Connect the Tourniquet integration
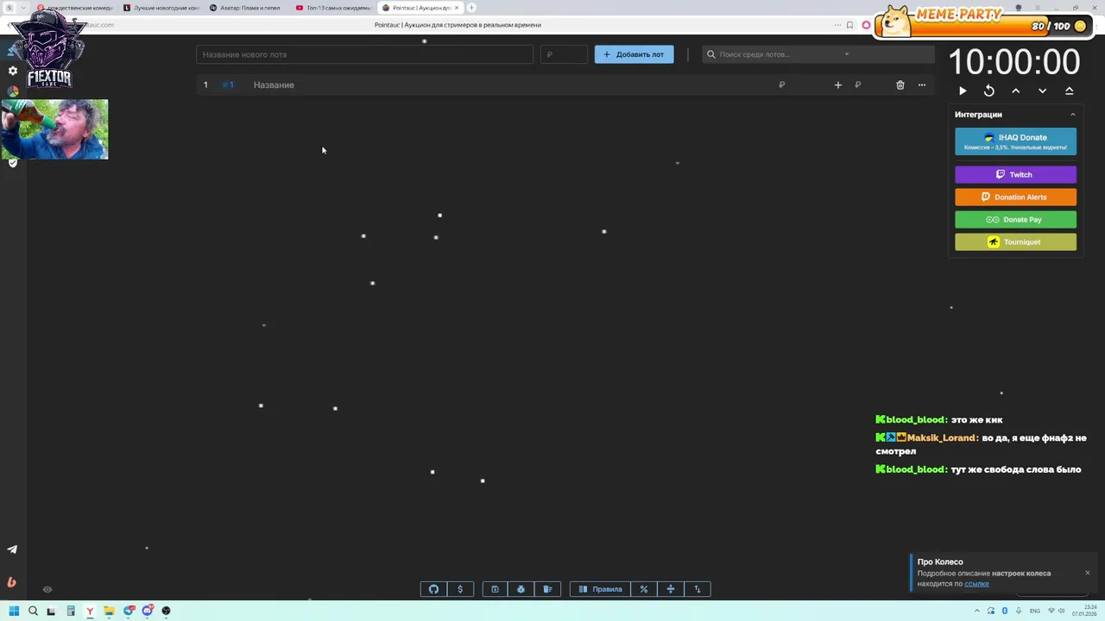 pyautogui.click(x=1015, y=241)
